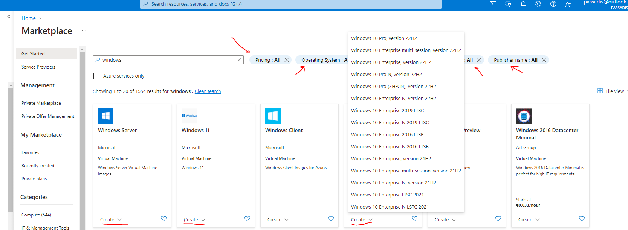The height and width of the screenshot is (230, 628).
Task: Select Windows 10 Enterprise multi-session, version 22H2
Action: (406, 50)
